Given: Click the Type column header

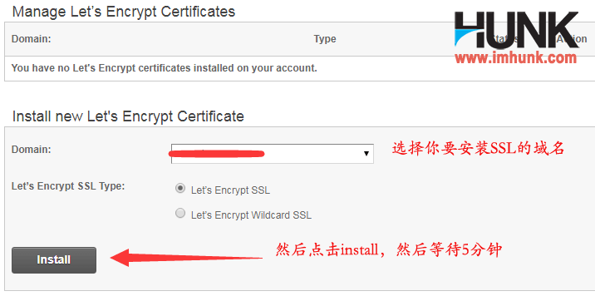Looking at the screenshot, I should (x=325, y=39).
